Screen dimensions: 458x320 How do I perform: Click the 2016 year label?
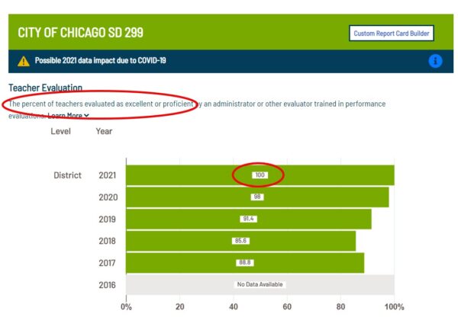pyautogui.click(x=107, y=285)
